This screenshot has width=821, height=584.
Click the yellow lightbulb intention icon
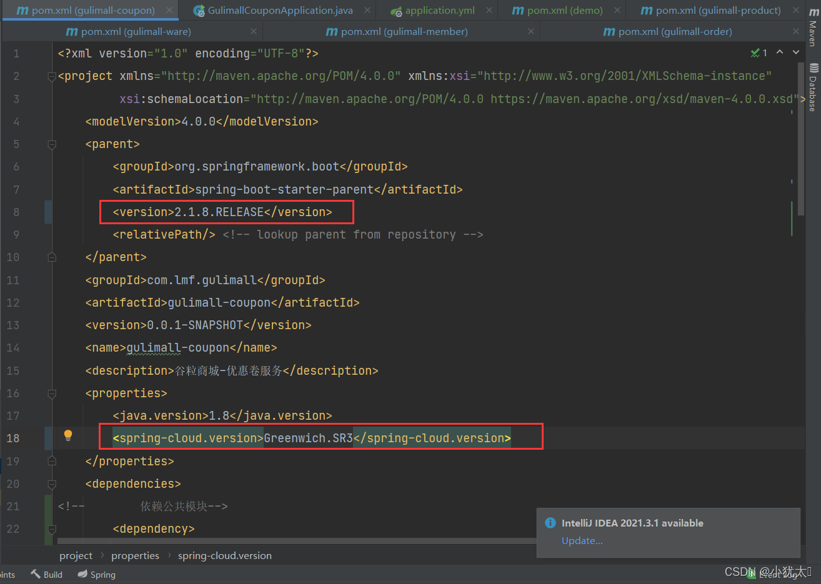point(68,435)
